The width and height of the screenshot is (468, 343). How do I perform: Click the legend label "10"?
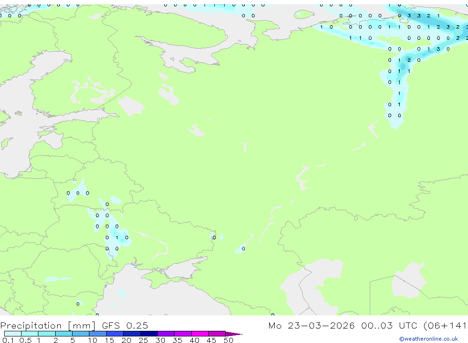click(x=93, y=340)
